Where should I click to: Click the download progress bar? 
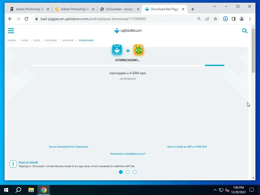click(x=128, y=65)
